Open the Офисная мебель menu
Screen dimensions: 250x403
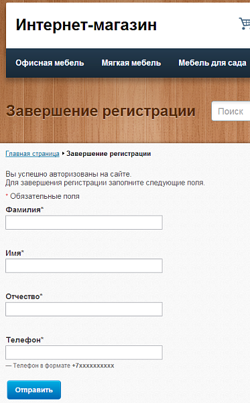coord(50,63)
